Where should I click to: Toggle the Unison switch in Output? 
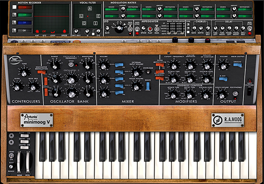238,65
